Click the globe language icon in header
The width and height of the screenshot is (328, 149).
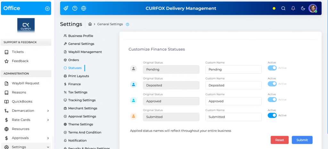84,8
